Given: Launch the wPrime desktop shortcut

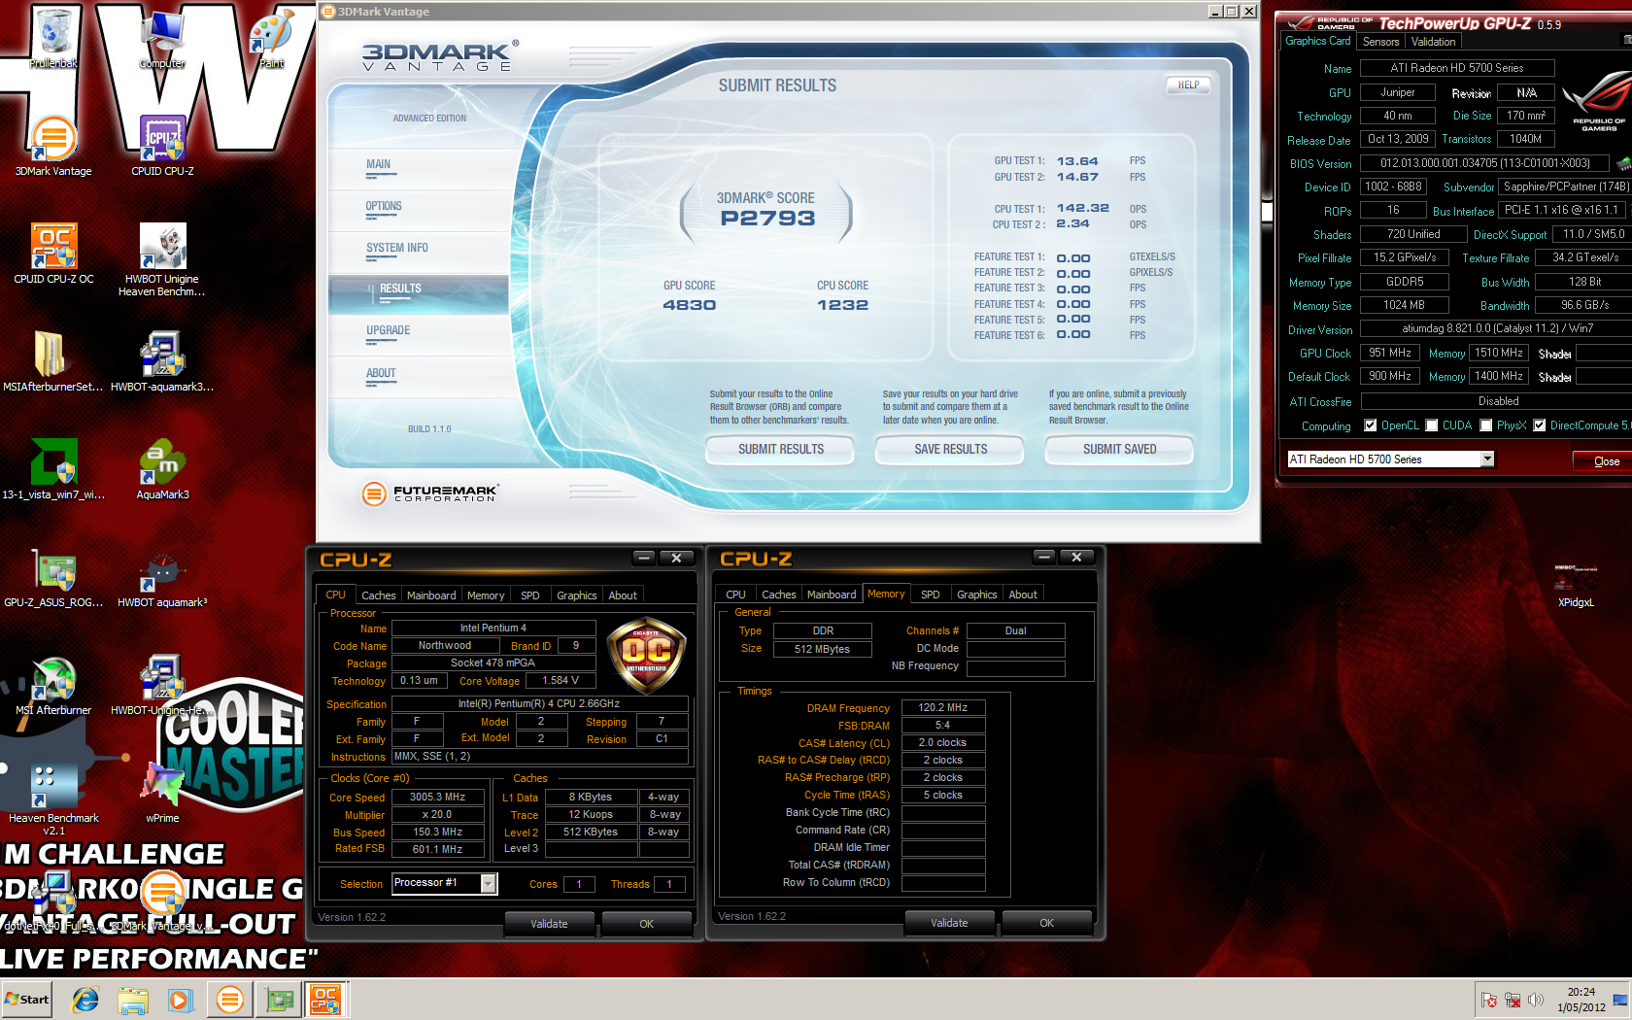Looking at the screenshot, I should pos(162,793).
